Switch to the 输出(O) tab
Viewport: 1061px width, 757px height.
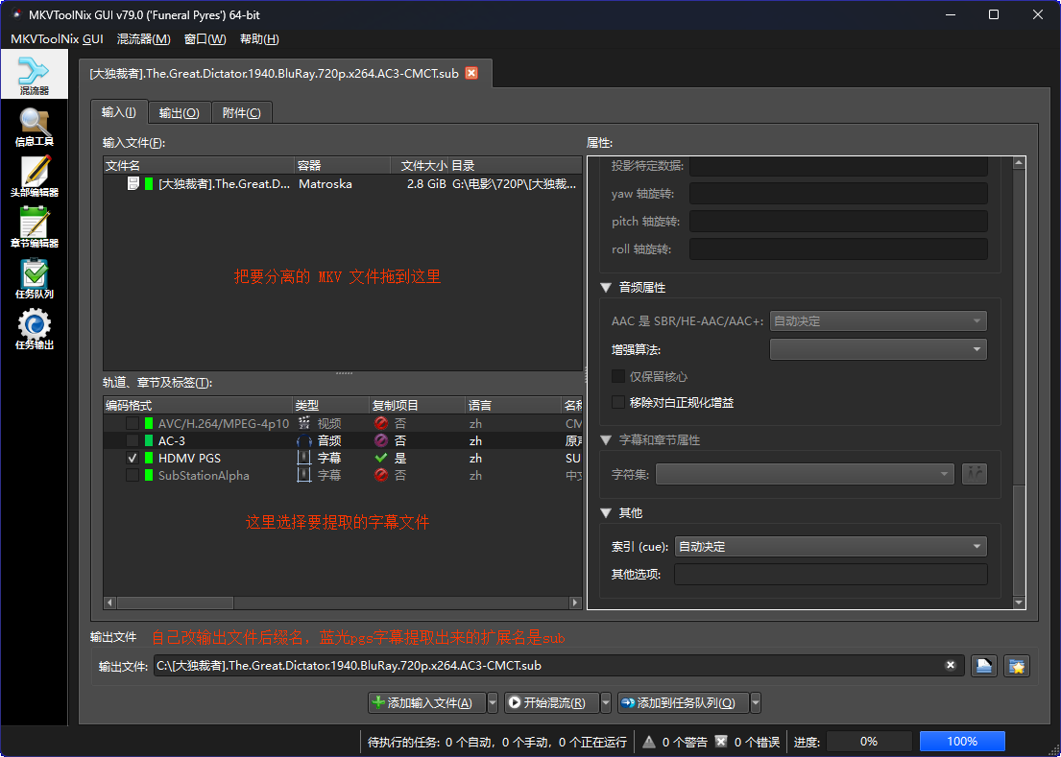pyautogui.click(x=180, y=113)
